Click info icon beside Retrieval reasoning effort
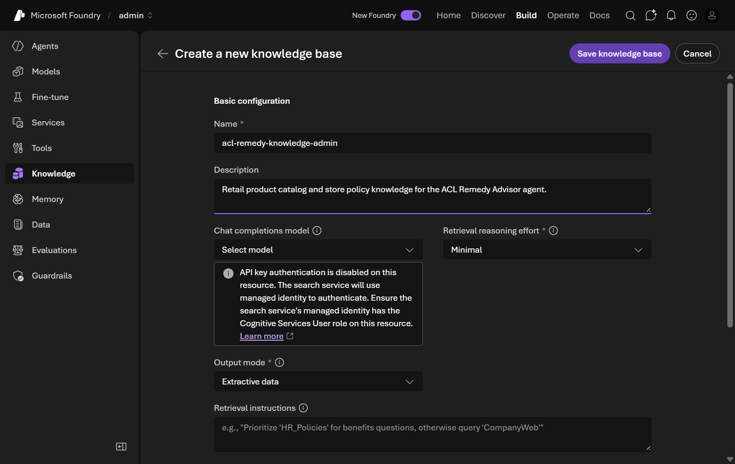This screenshot has height=464, width=735. click(553, 231)
